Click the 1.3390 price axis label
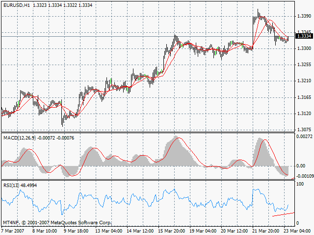314x235 pixels. (x=304, y=16)
